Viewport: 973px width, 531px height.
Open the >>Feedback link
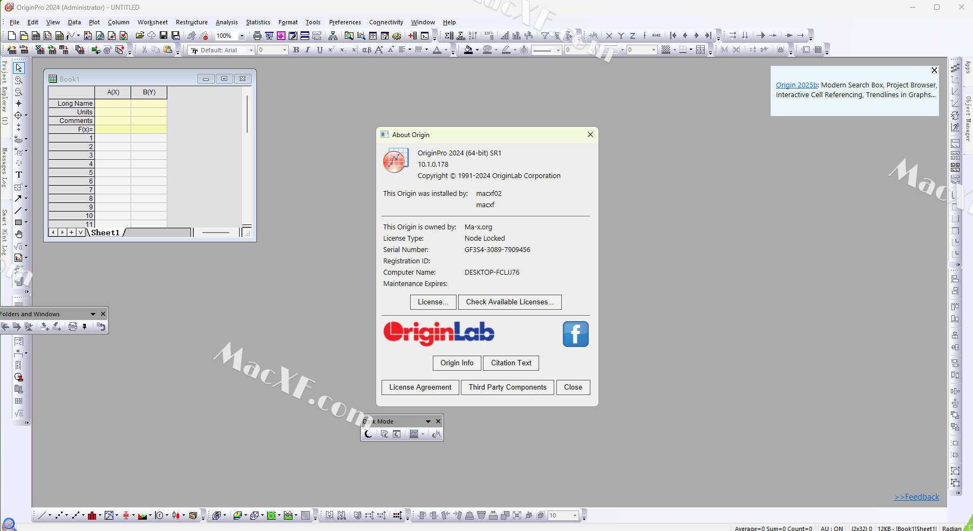(916, 497)
